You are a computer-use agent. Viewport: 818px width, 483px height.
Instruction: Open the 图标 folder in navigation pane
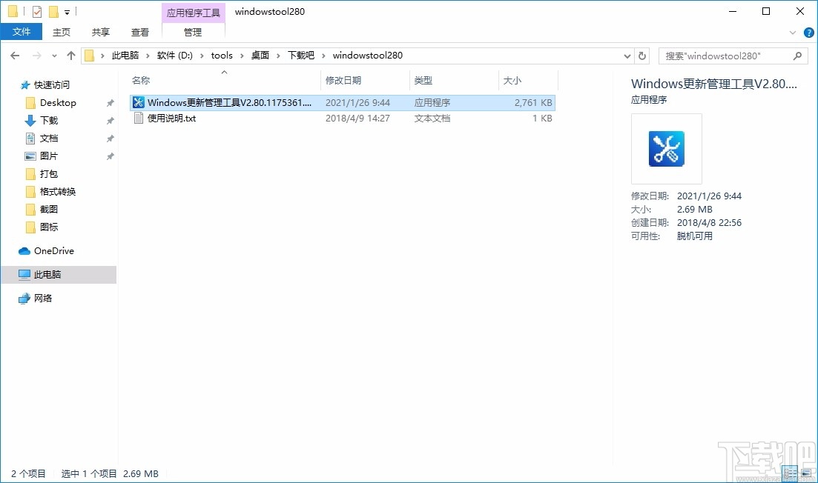point(49,227)
